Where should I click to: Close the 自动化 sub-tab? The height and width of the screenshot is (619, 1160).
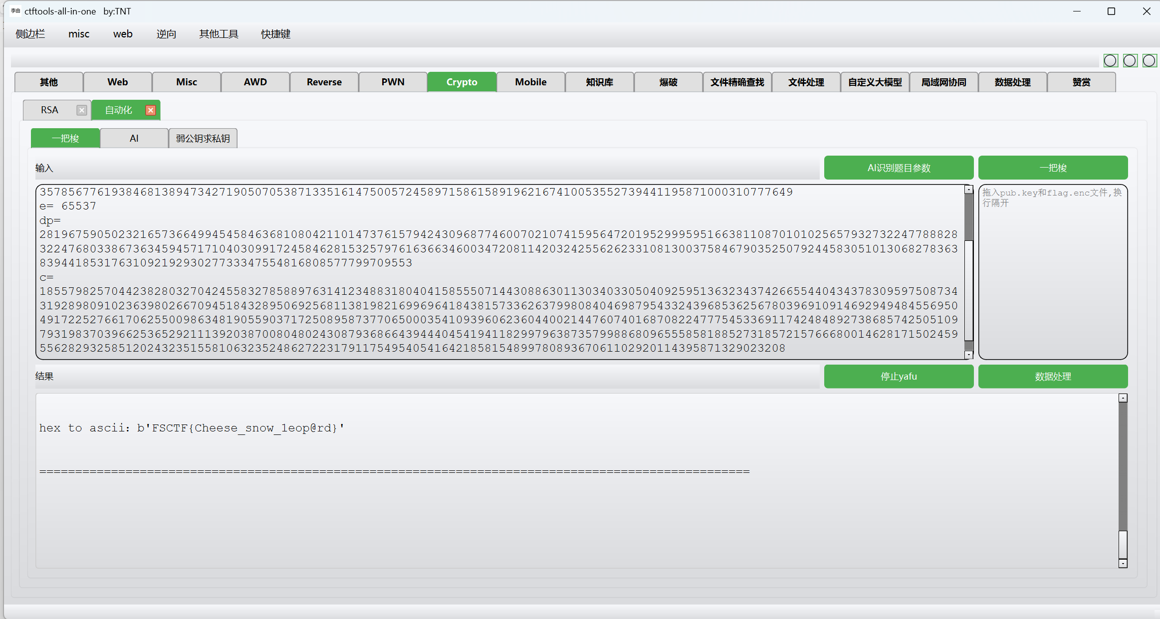150,110
